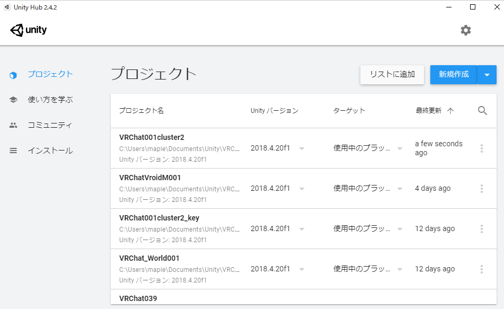Sort by the プロジェクト名 column header
The height and width of the screenshot is (309, 504).
pyautogui.click(x=142, y=111)
